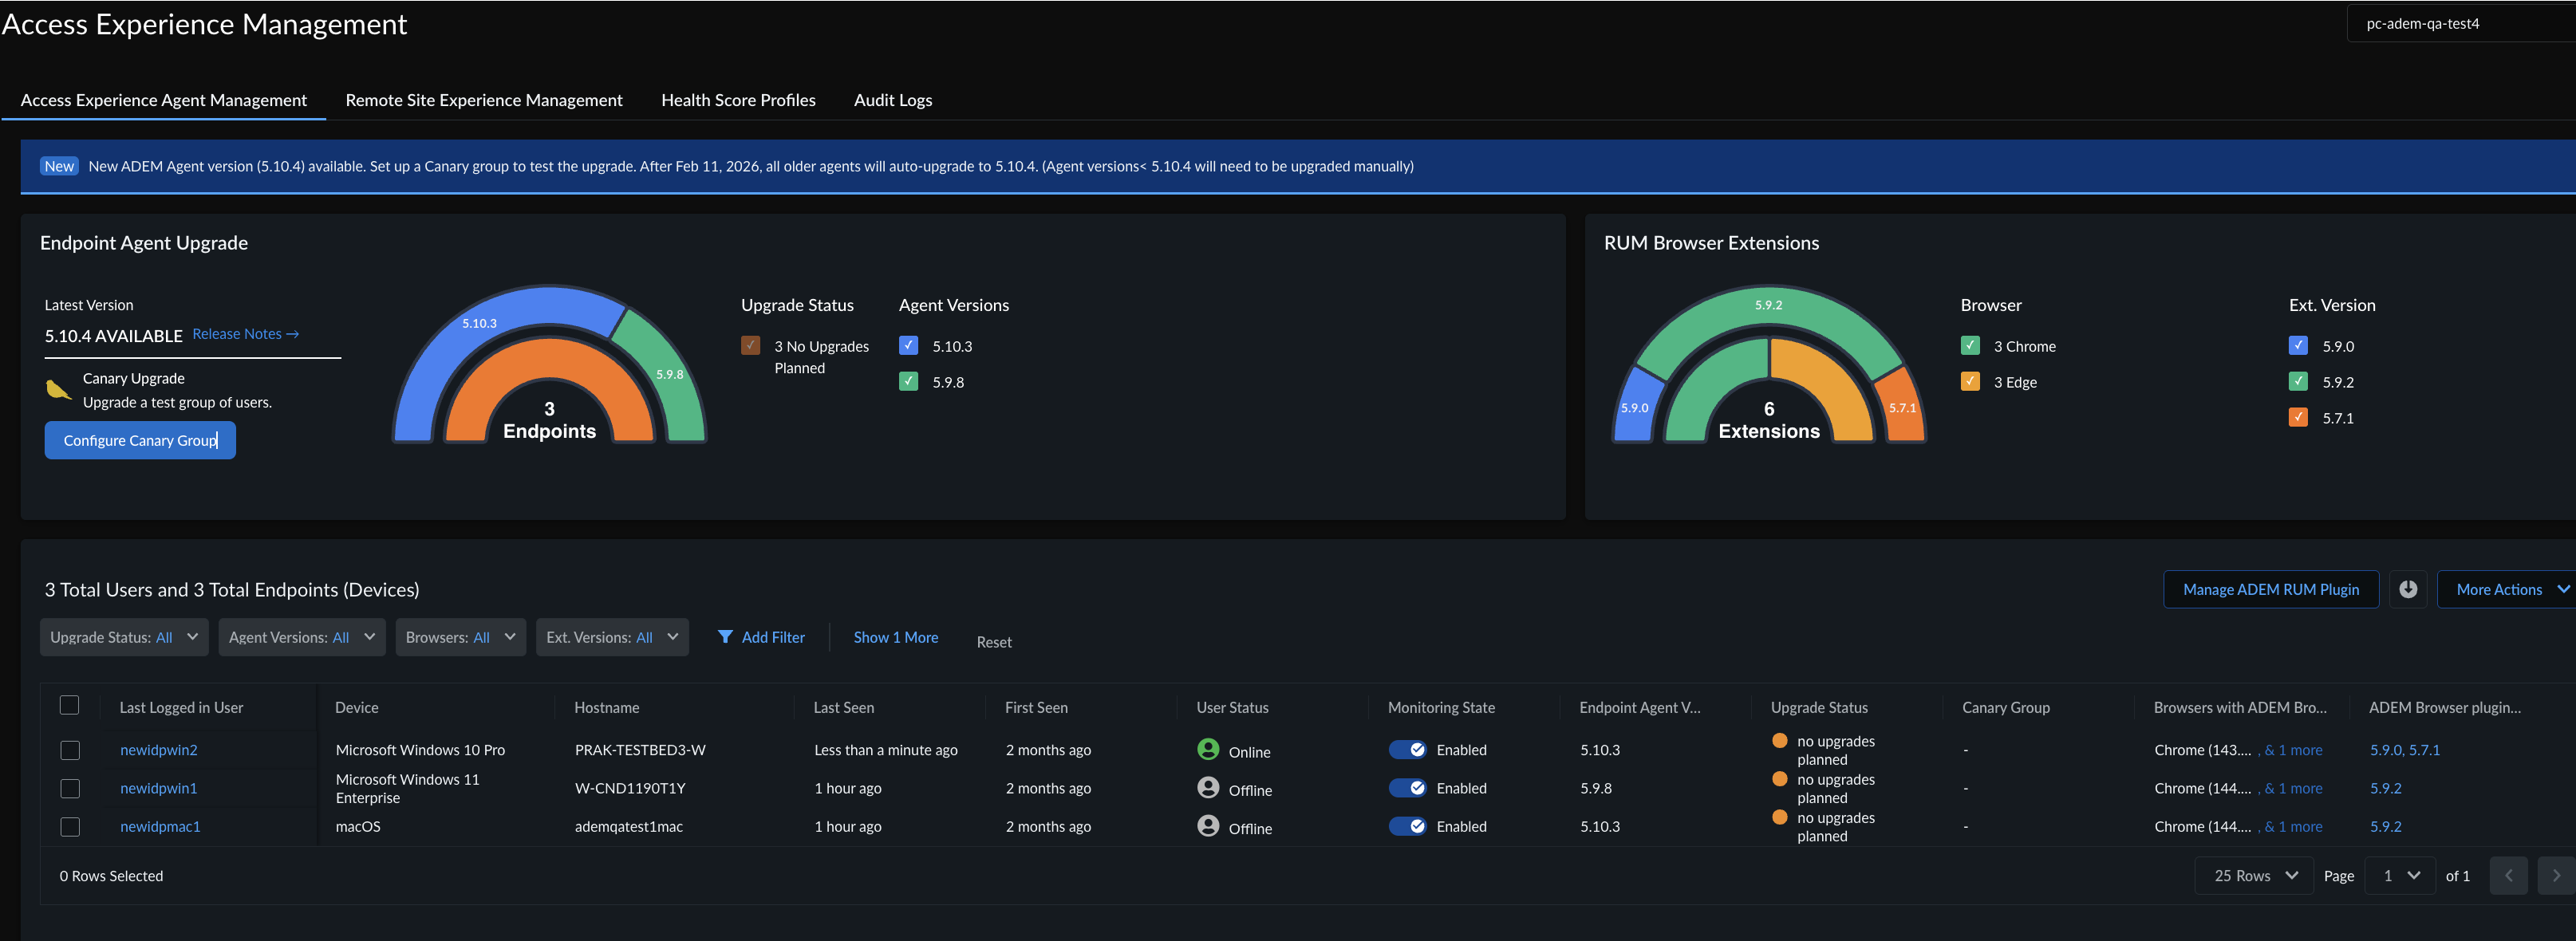Open the Audit Logs tab
Screen dimensions: 2576x941
coord(892,100)
